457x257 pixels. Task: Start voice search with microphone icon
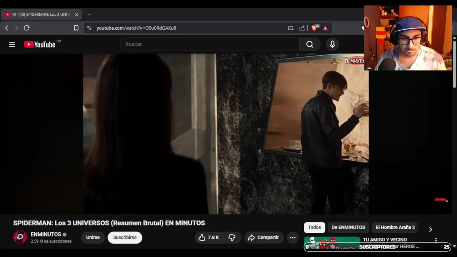332,44
